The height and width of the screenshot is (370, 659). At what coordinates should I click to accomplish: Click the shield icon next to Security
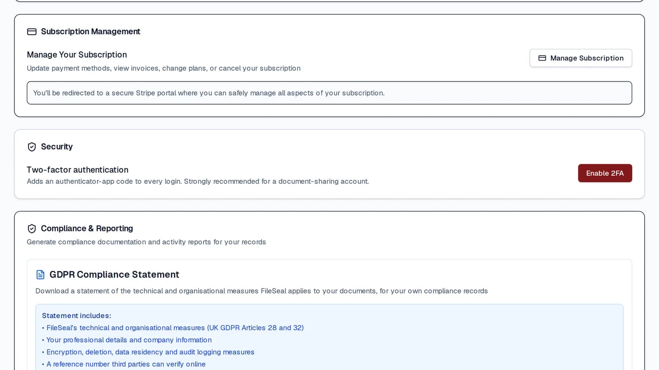click(x=32, y=147)
